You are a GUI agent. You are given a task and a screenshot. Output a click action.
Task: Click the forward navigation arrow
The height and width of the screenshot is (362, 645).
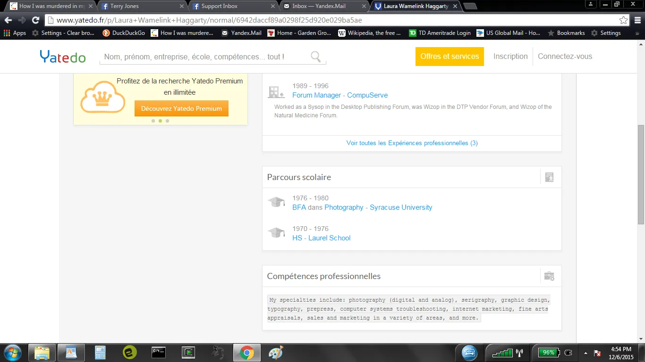click(22, 20)
